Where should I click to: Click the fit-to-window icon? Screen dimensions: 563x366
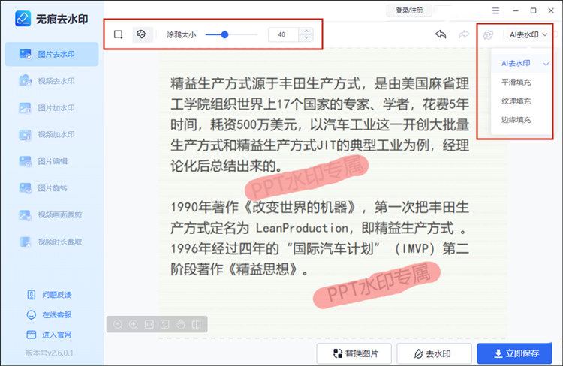point(165,325)
